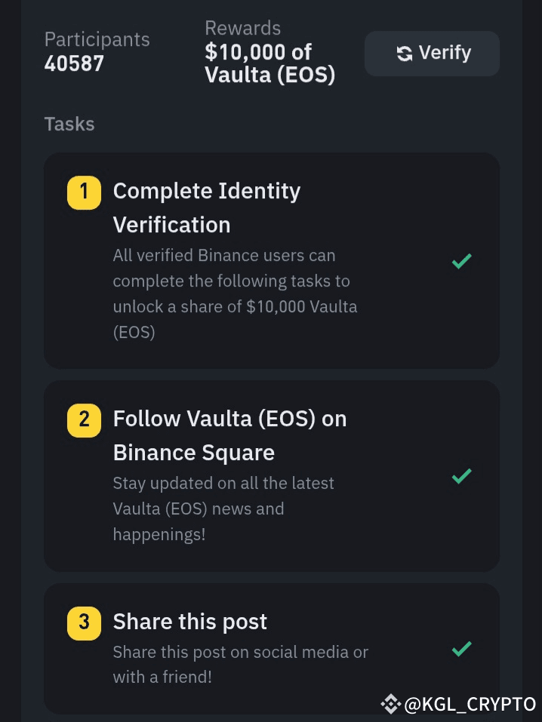
Task: Click the Verify button
Action: pyautogui.click(x=432, y=53)
